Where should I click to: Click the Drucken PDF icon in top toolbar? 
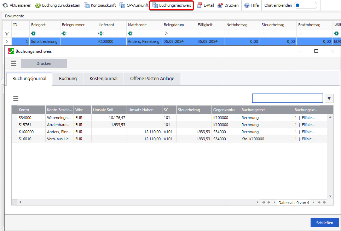pyautogui.click(x=220, y=5)
